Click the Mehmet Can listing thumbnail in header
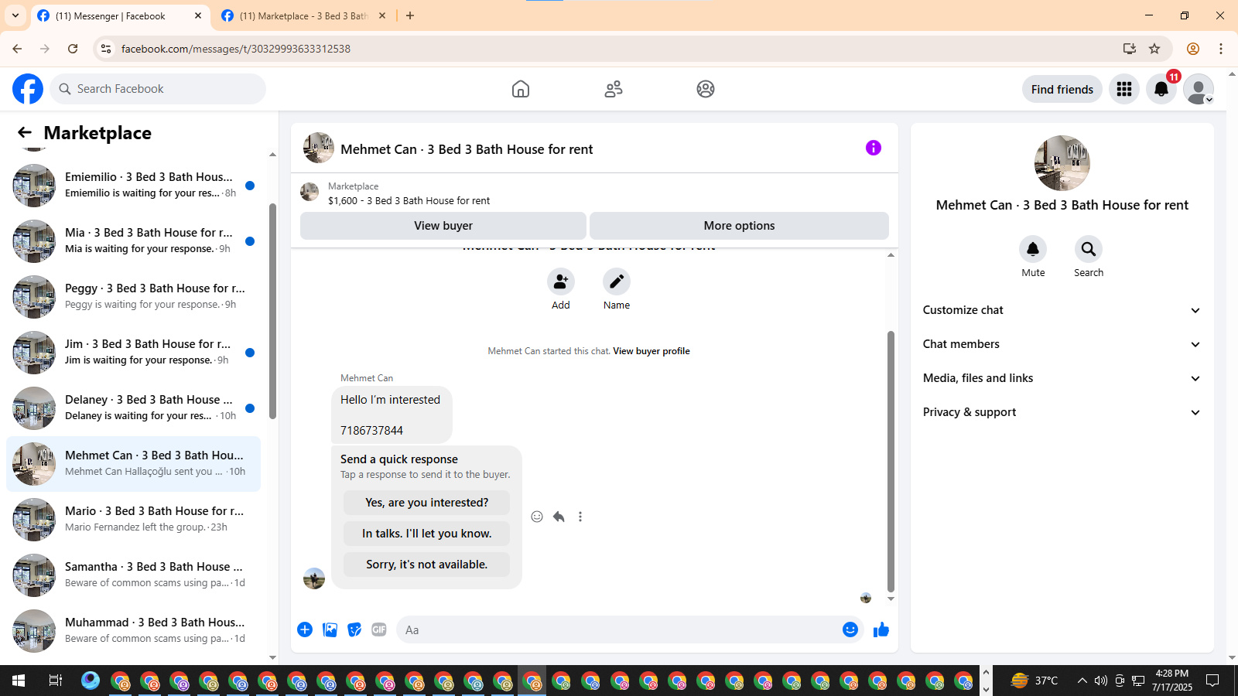Image resolution: width=1238 pixels, height=696 pixels. pos(318,148)
